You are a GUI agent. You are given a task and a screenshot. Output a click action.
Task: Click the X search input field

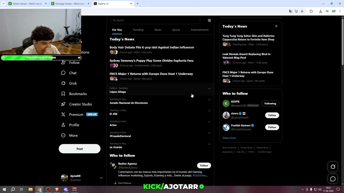pos(155,20)
